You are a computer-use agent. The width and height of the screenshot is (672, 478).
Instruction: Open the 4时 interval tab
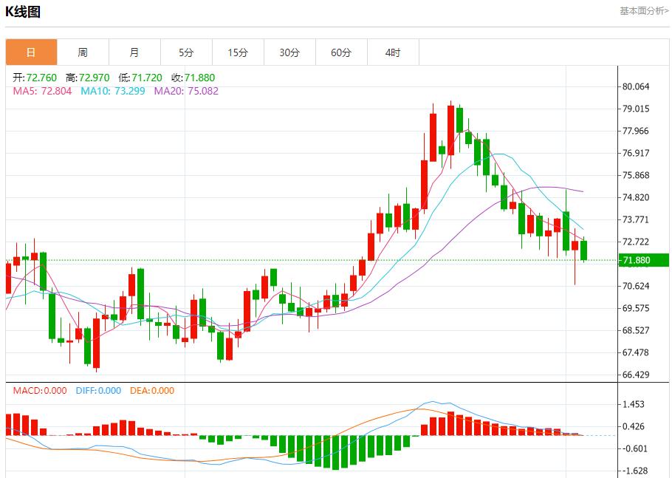pos(393,52)
